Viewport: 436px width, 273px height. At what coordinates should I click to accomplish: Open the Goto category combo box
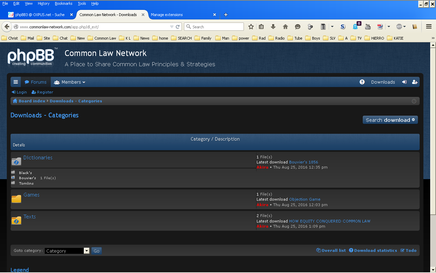[x=67, y=251]
